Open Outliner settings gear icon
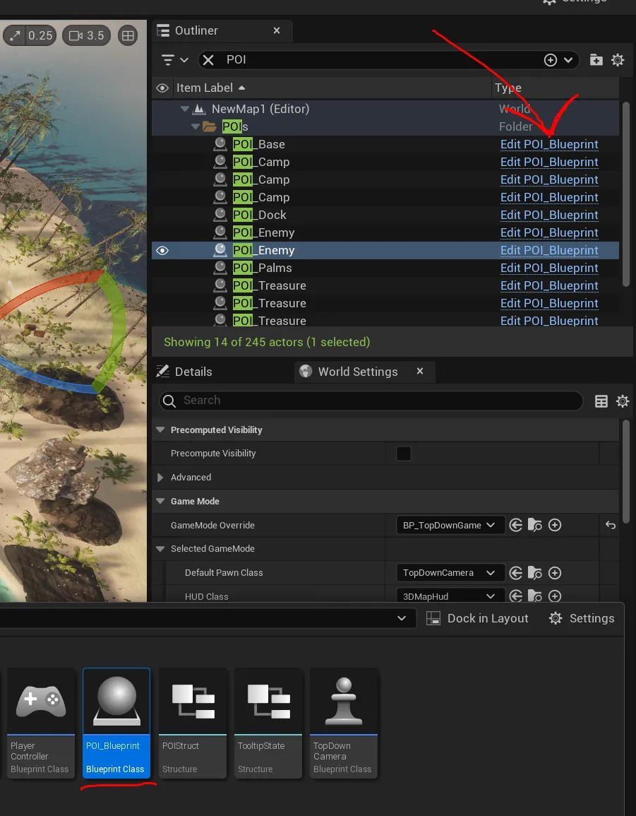This screenshot has height=816, width=636. 618,60
